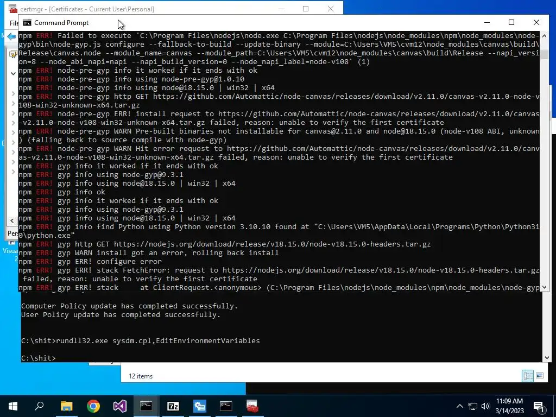Open 7-Zip from the taskbar
556x417 pixels.
pyautogui.click(x=173, y=406)
